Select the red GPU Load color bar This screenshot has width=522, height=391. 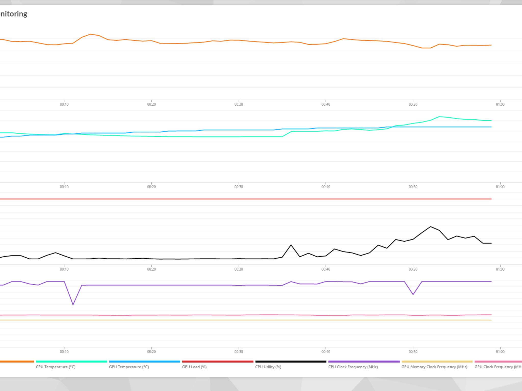pos(218,361)
